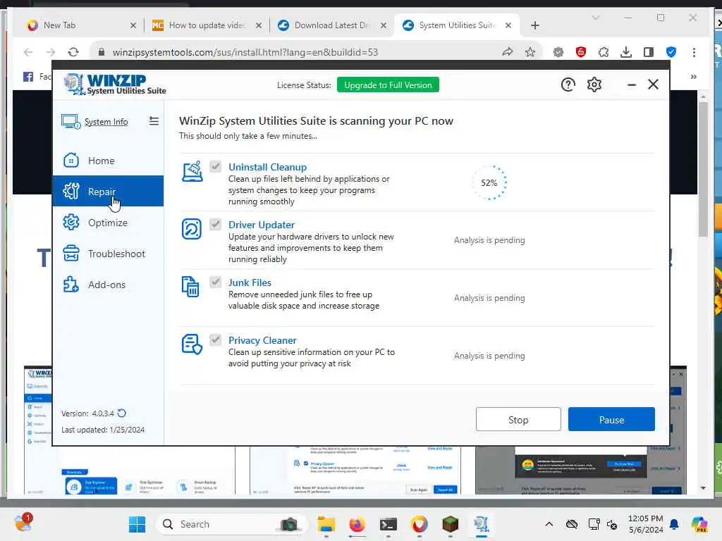This screenshot has height=541, width=722.
Task: Click the browser page vertical scrollbar
Action: 703,169
